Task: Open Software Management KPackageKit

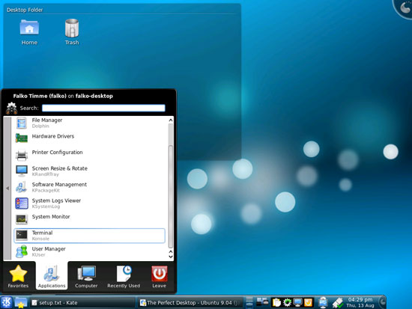Action: pos(89,187)
